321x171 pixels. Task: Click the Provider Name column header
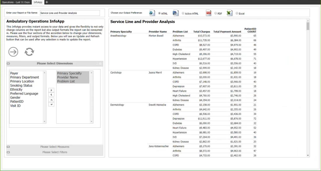[158, 32]
